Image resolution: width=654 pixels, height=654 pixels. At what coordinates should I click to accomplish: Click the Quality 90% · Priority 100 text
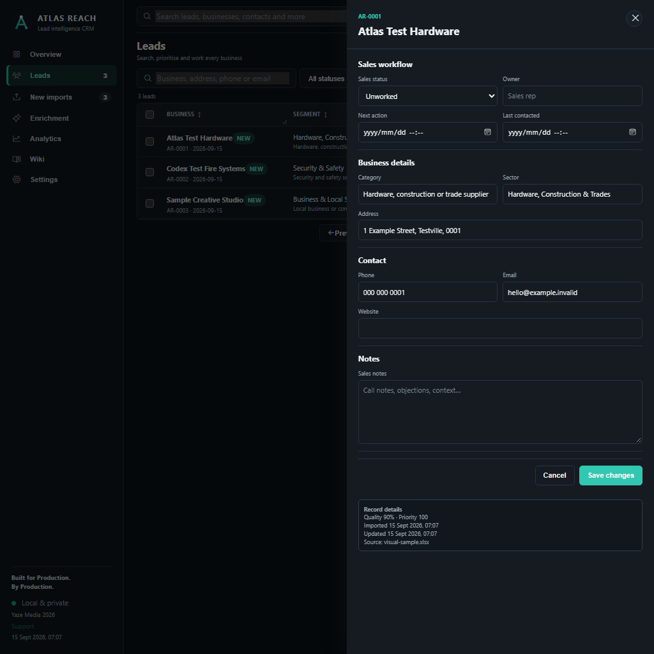click(x=396, y=517)
